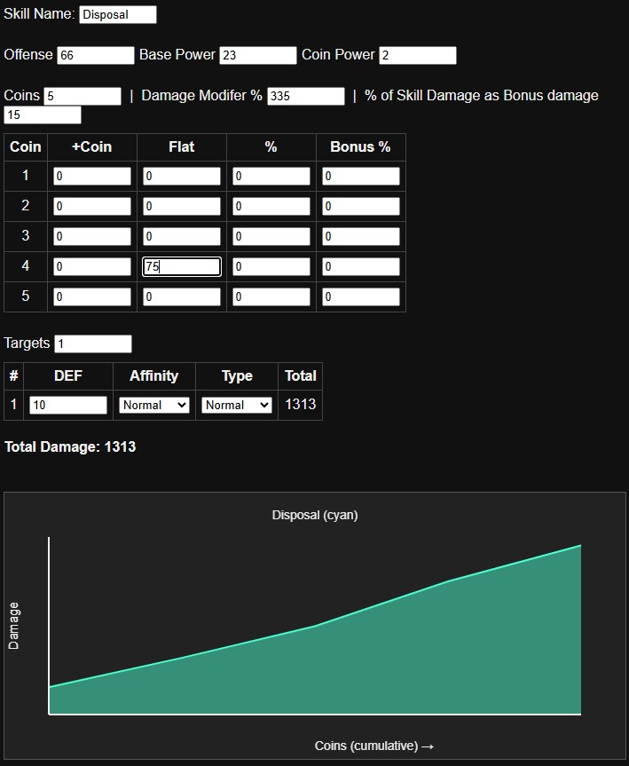Select the Bonus damage percent input showing 15
Screen dimensions: 629x766
pyautogui.click(x=43, y=115)
